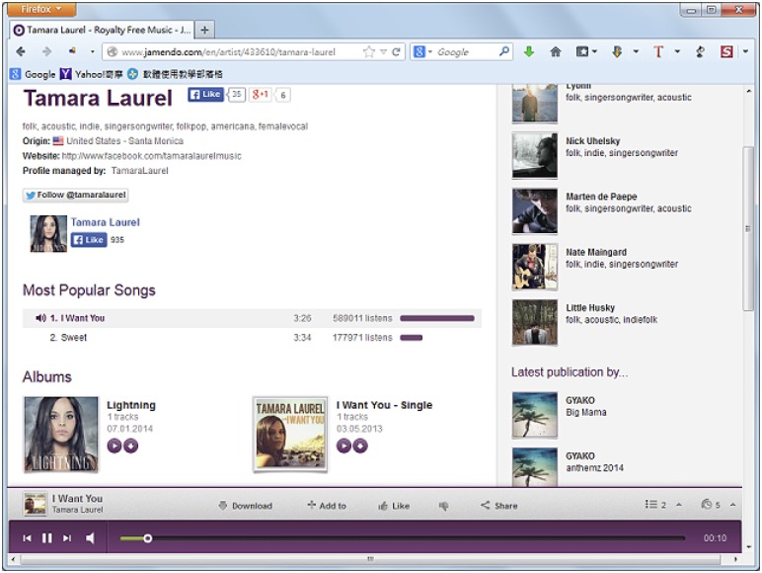Open the Google bookmark in bookmarks bar
The image size is (762, 573).
click(33, 74)
